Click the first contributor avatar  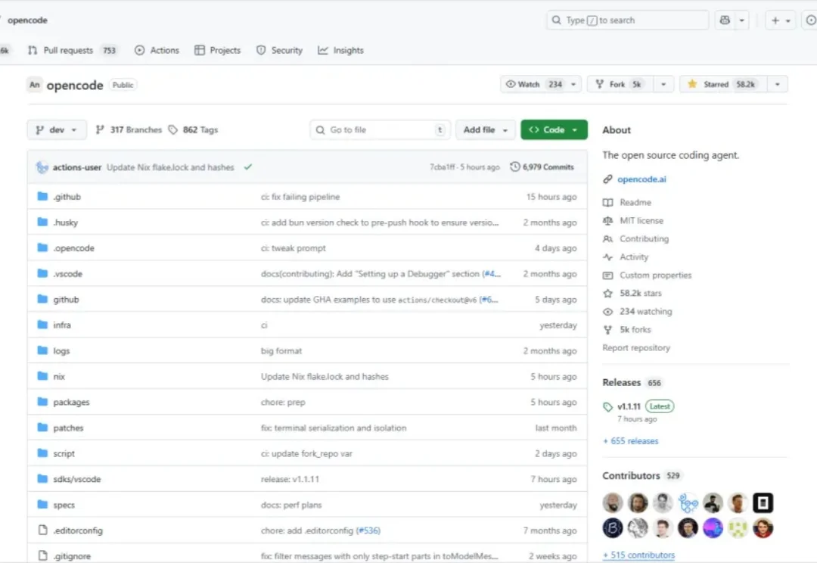pos(613,502)
